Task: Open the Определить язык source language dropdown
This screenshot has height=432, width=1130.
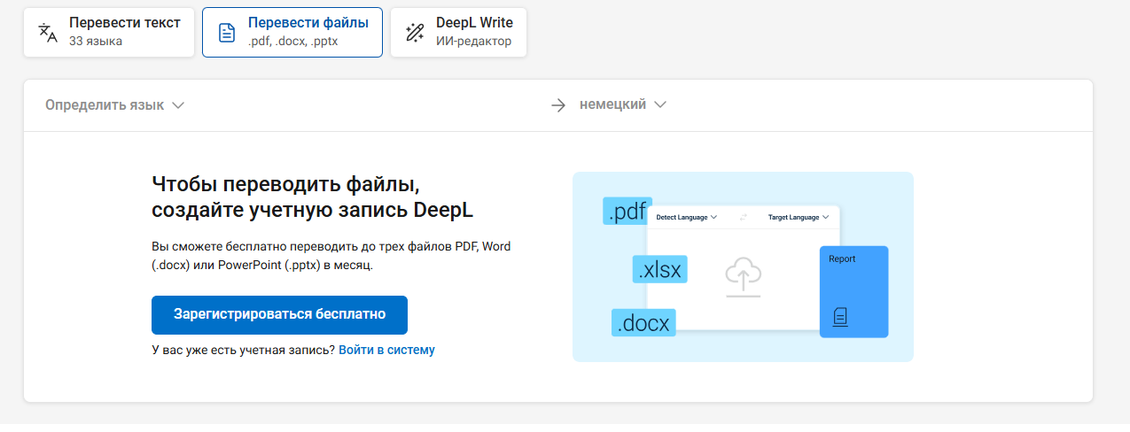Action: [115, 105]
